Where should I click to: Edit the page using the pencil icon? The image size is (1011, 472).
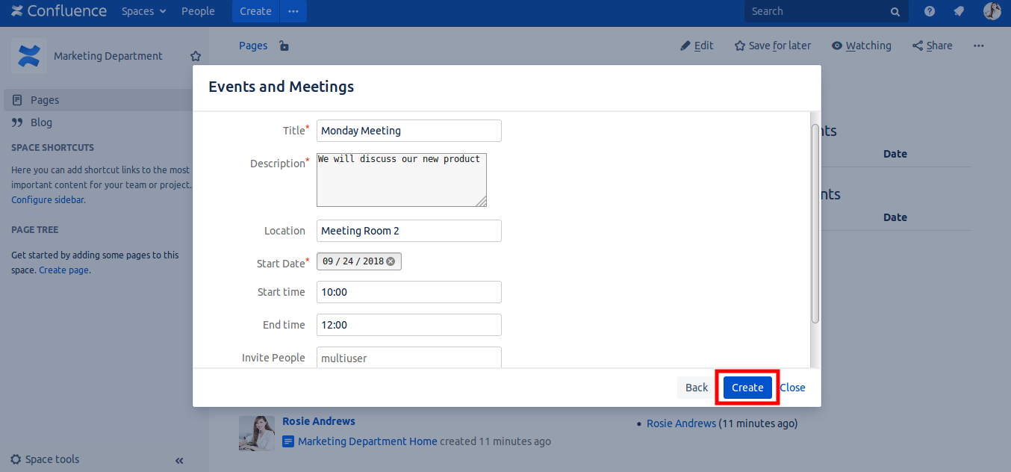coord(686,46)
